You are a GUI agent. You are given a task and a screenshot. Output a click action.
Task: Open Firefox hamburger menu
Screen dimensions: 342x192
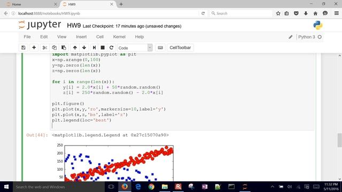point(337,13)
